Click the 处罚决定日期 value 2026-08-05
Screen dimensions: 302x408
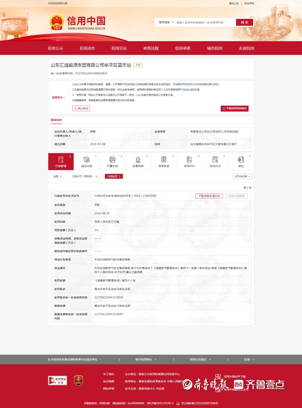coord(102,213)
